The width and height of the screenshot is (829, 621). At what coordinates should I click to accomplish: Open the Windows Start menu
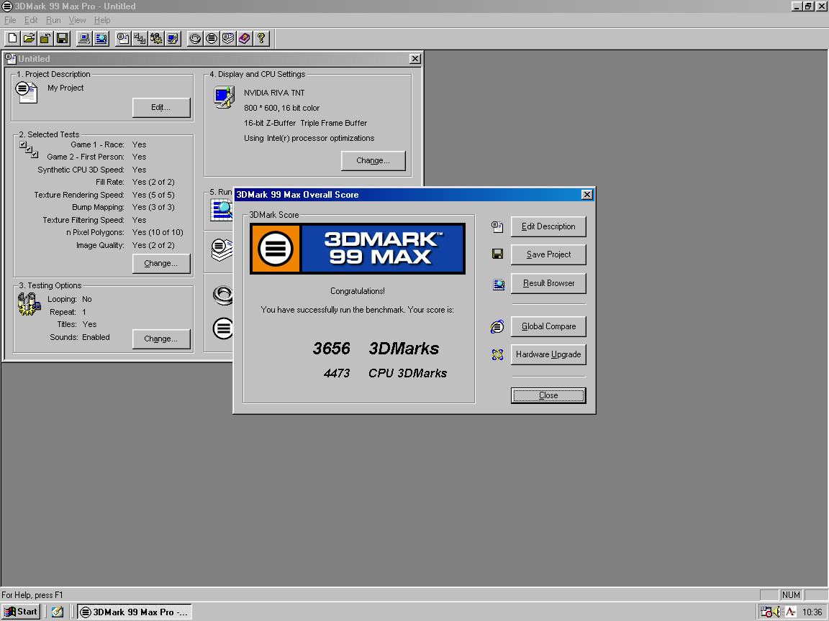pos(21,612)
